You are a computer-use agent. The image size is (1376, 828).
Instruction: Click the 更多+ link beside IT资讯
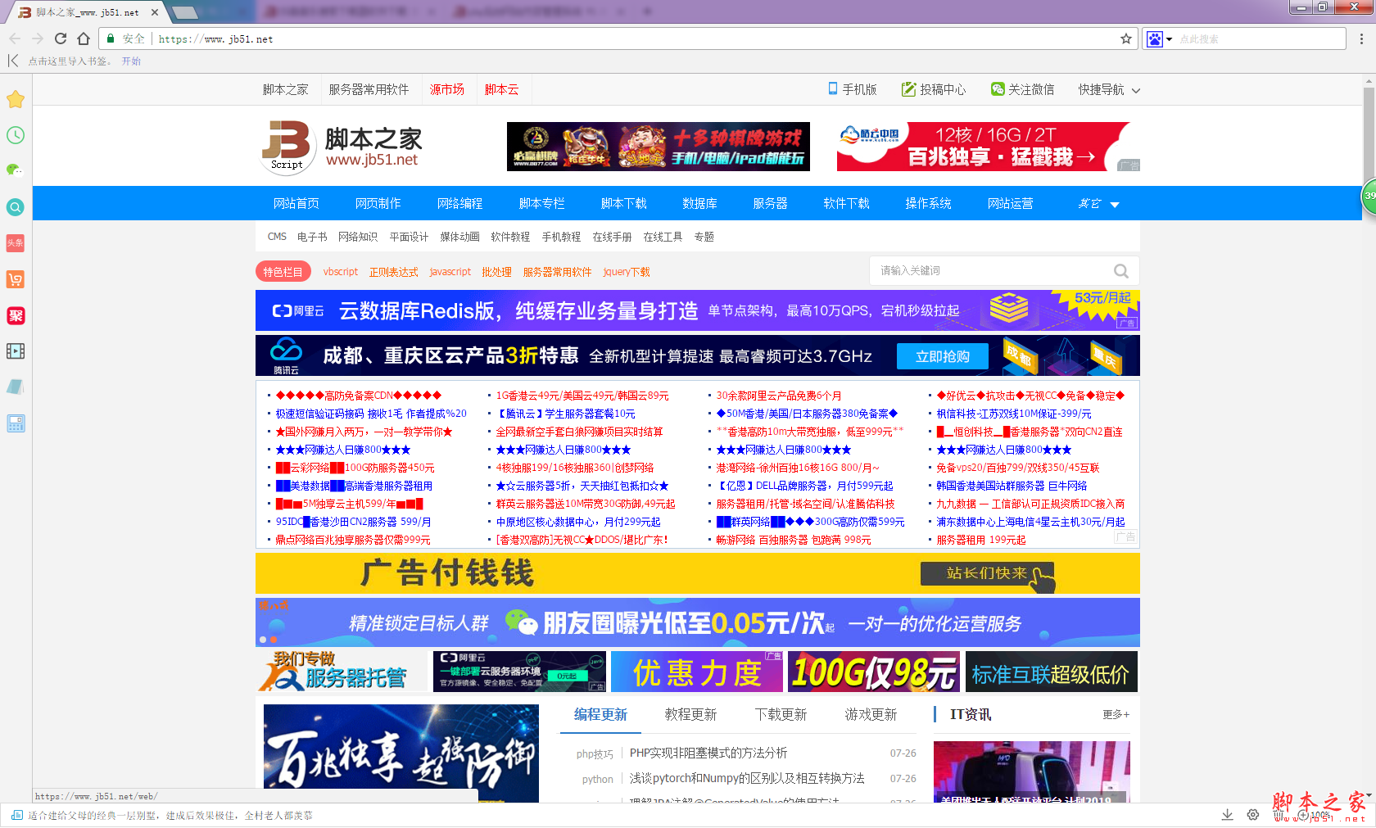[x=1116, y=715]
